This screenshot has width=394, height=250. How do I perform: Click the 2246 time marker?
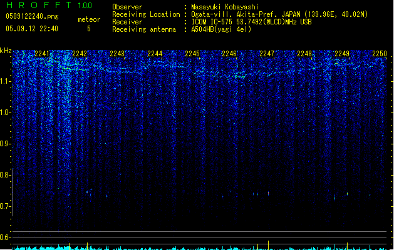click(x=229, y=54)
